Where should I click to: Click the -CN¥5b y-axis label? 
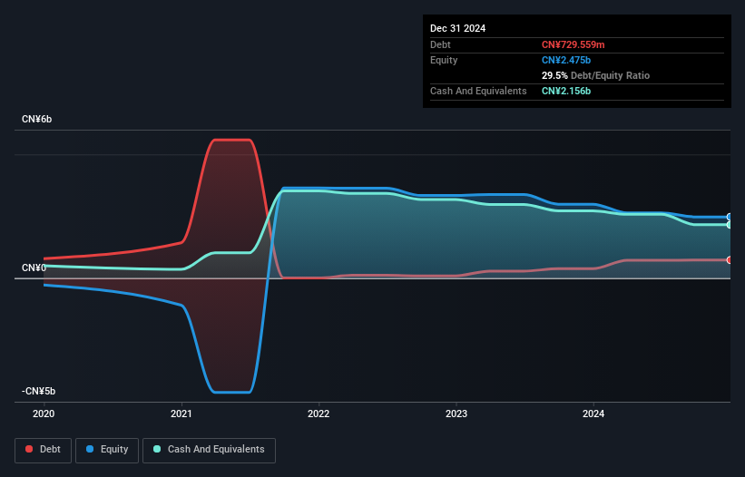[38, 391]
